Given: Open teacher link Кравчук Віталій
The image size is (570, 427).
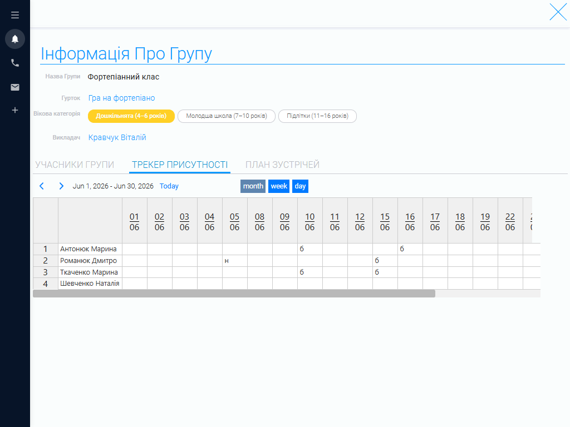Looking at the screenshot, I should coord(117,138).
